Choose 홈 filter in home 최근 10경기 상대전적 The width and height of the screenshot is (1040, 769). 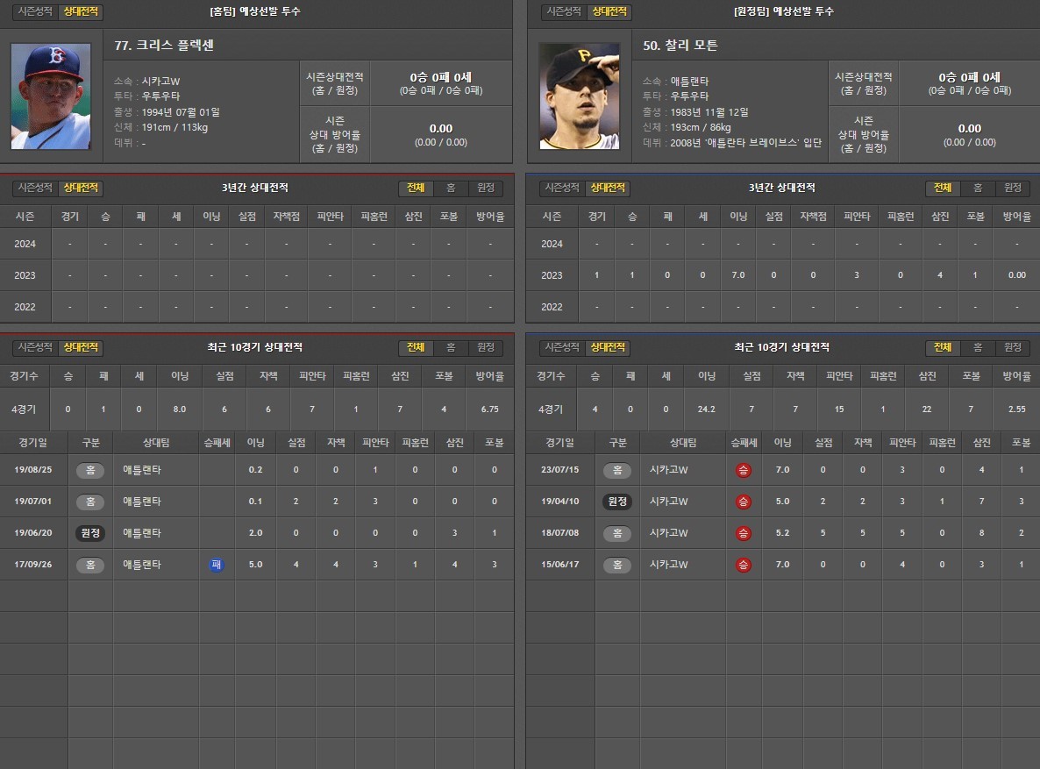(x=451, y=347)
